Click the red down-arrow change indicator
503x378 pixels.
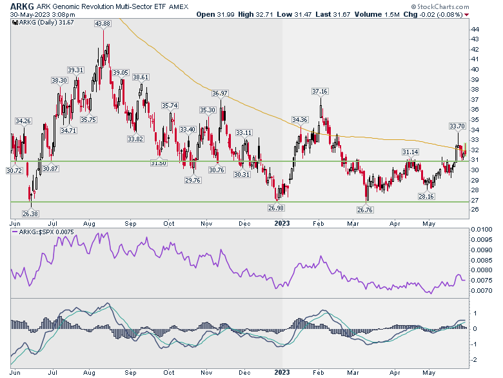coord(466,15)
